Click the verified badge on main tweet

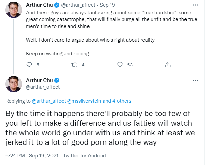tap(57, 80)
